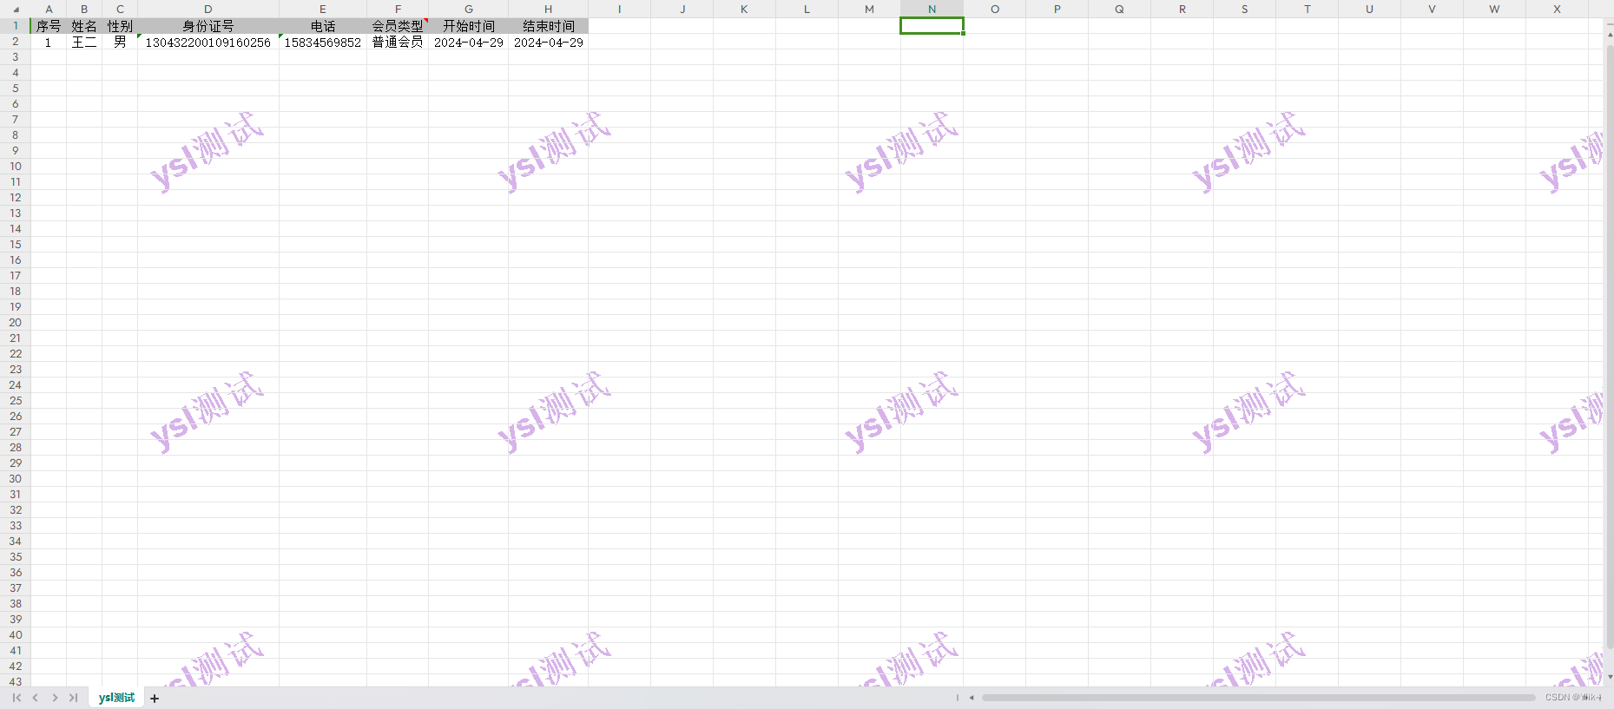The height and width of the screenshot is (709, 1614).
Task: Click the cell with value 1 in column A
Action: 49,42
